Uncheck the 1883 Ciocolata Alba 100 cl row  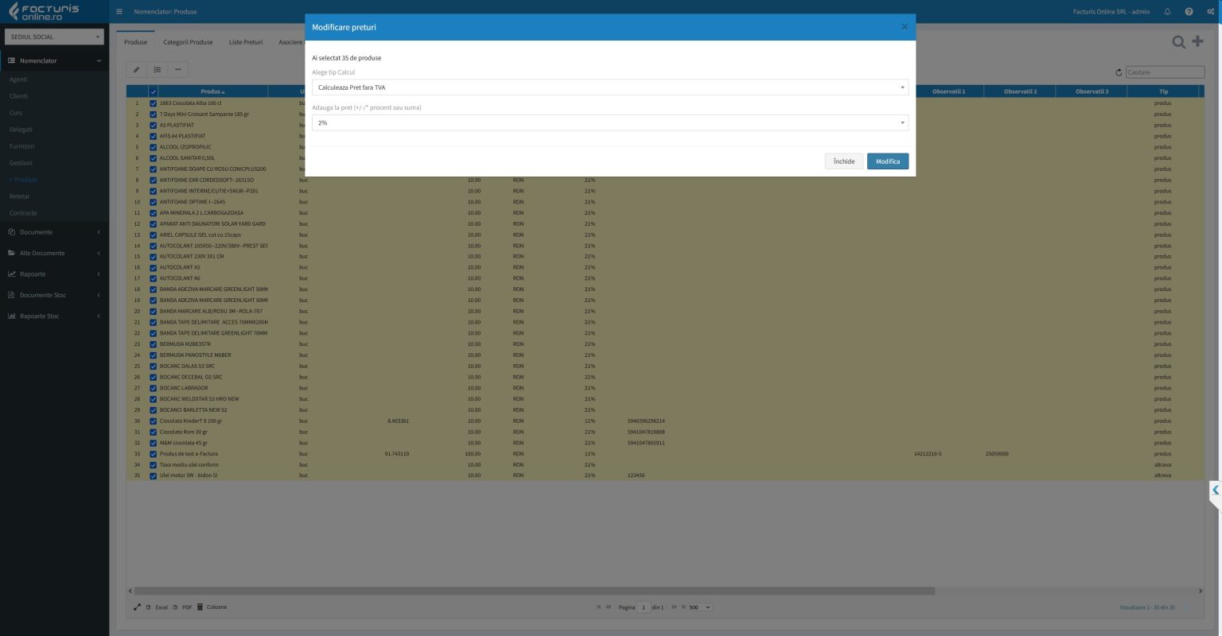point(154,103)
